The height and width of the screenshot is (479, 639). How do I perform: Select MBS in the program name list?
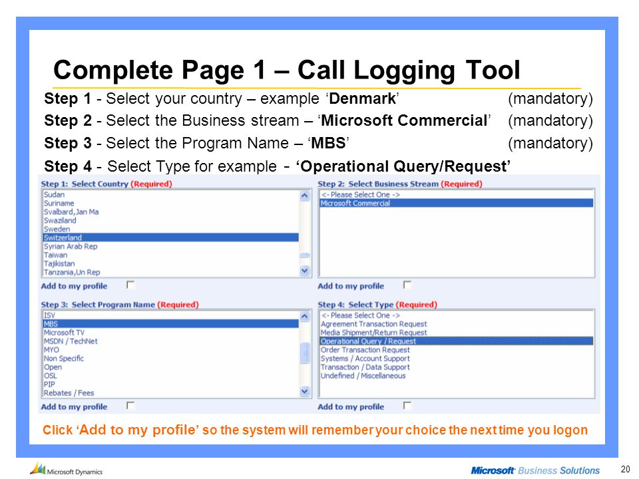[x=171, y=324]
